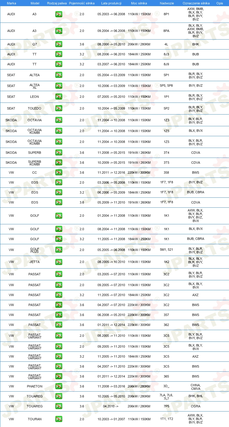Click the '358' body code
The height and width of the screenshot is (427, 229).
(166, 172)
